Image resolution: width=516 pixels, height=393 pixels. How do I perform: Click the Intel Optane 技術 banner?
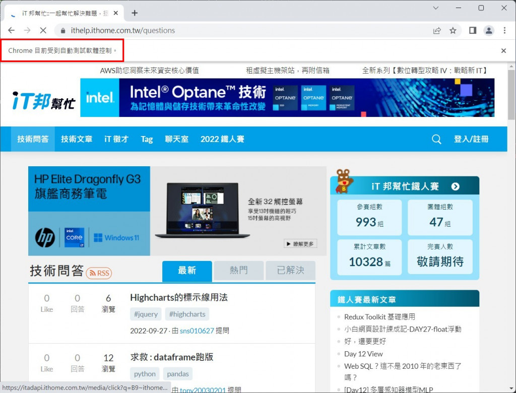click(x=287, y=97)
